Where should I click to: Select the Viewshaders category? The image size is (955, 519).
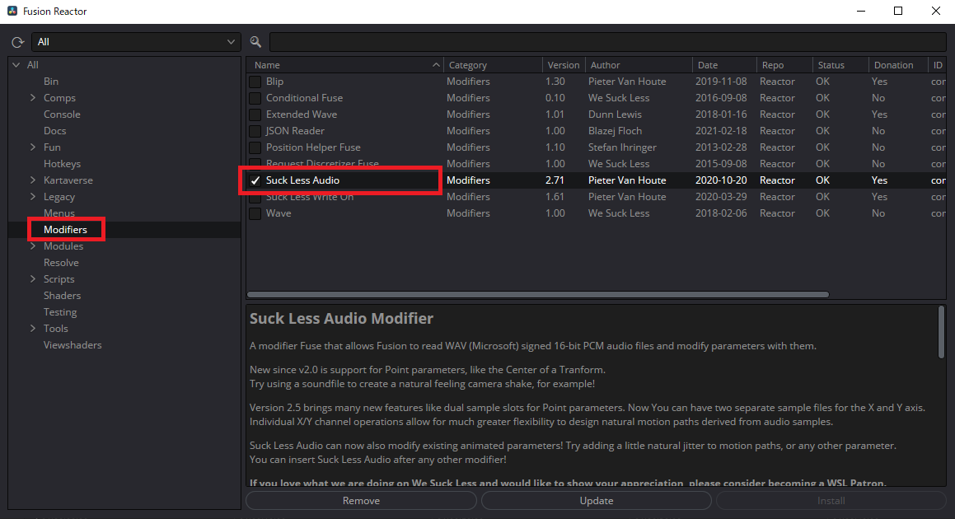point(73,345)
